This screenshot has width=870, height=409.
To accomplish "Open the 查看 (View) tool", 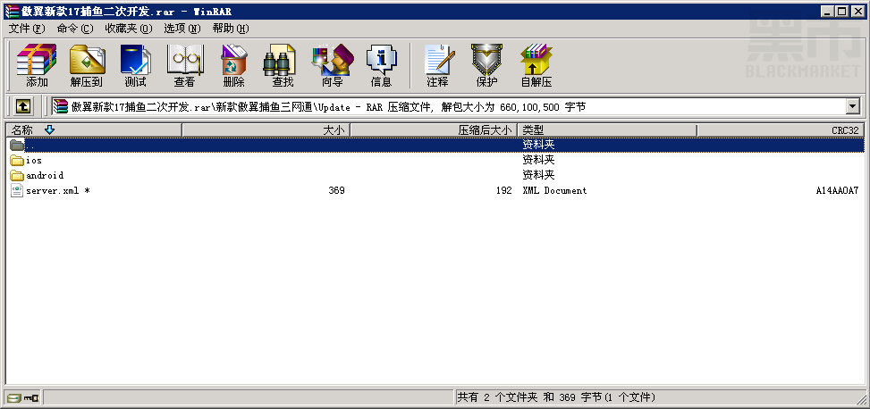I will (x=184, y=66).
